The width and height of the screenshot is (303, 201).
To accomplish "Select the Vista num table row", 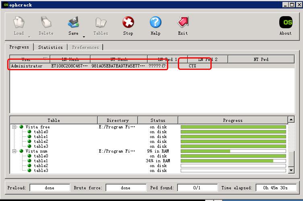I will point(149,151).
